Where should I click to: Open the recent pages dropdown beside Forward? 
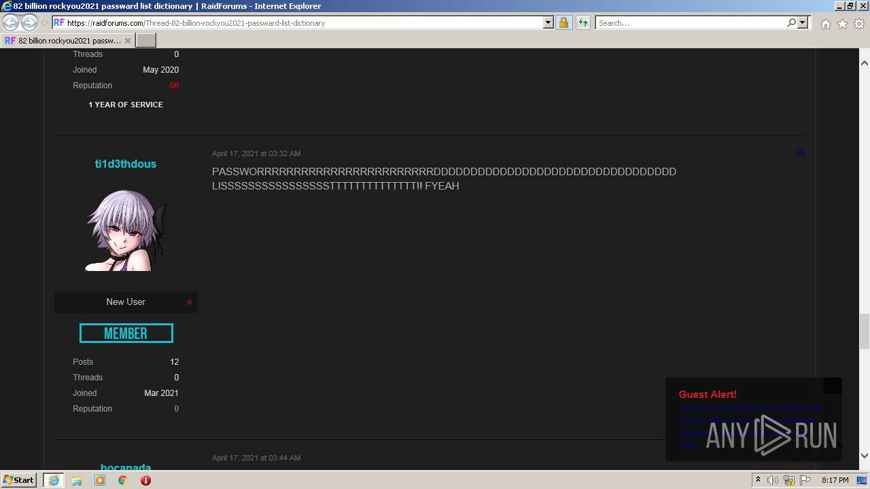pyautogui.click(x=44, y=23)
